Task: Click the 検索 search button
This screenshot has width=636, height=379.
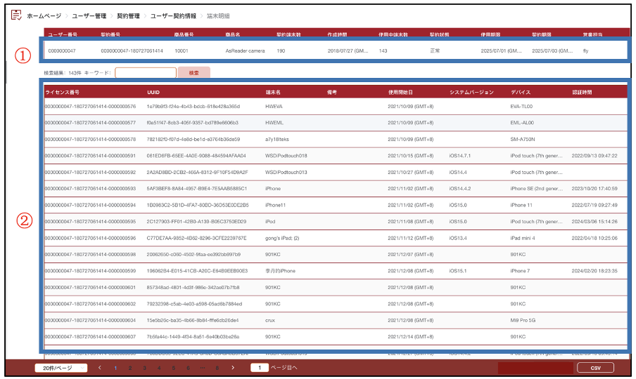Action: tap(193, 72)
